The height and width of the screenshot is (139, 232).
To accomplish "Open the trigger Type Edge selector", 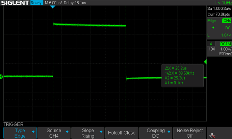I will point(19,133).
